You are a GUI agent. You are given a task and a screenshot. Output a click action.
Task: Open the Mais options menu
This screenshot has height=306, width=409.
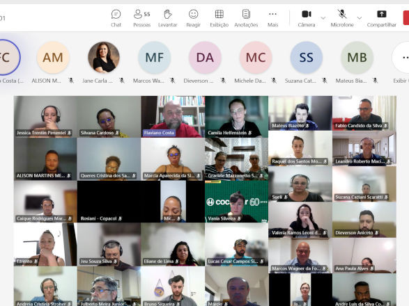272,18
